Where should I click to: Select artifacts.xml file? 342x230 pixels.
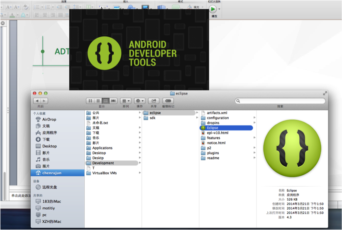(214, 113)
